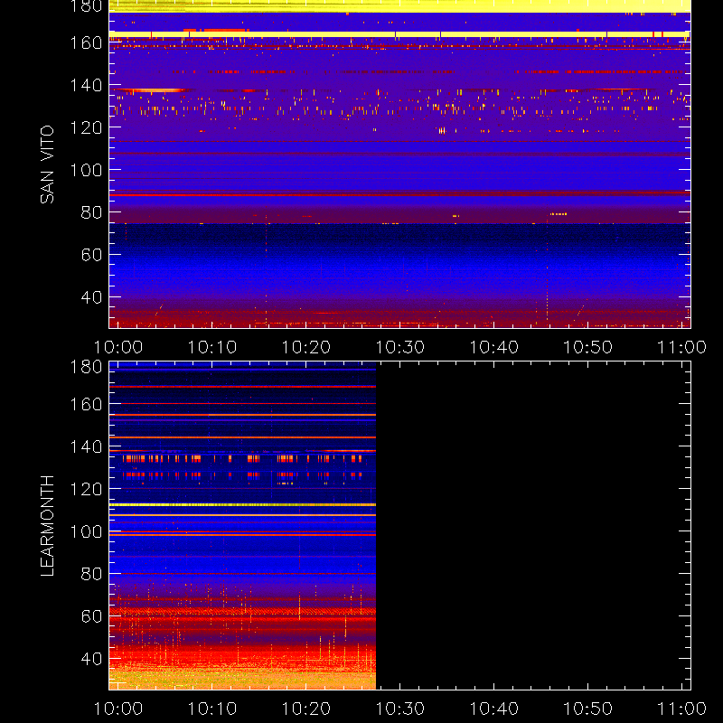This screenshot has height=723, width=723.
Task: Click the 120 frequency label on San Vito plot
Action: 86,127
